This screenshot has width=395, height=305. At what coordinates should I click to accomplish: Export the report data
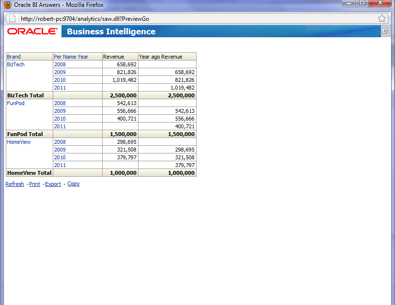click(53, 183)
